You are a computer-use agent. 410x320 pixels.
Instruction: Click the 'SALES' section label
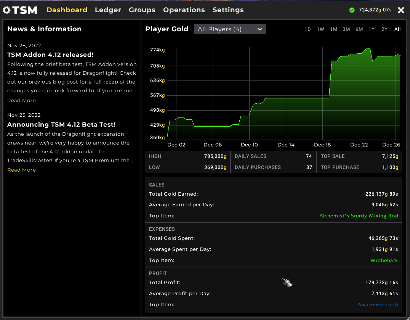click(157, 185)
